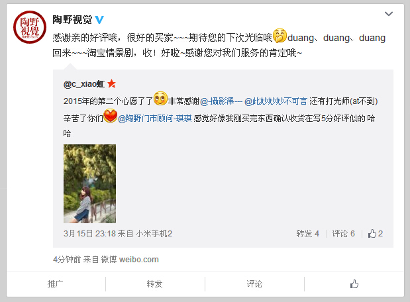Open the post options chevron menu

pyautogui.click(x=389, y=14)
